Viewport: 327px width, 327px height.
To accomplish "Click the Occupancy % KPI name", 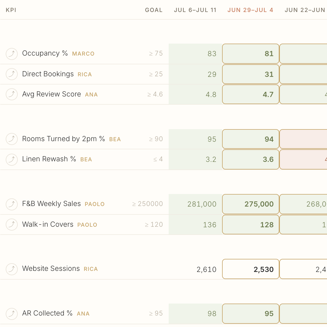I will (45, 53).
